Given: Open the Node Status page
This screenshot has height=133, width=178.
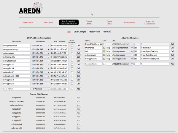Looking at the screenshot, I should (28, 22).
